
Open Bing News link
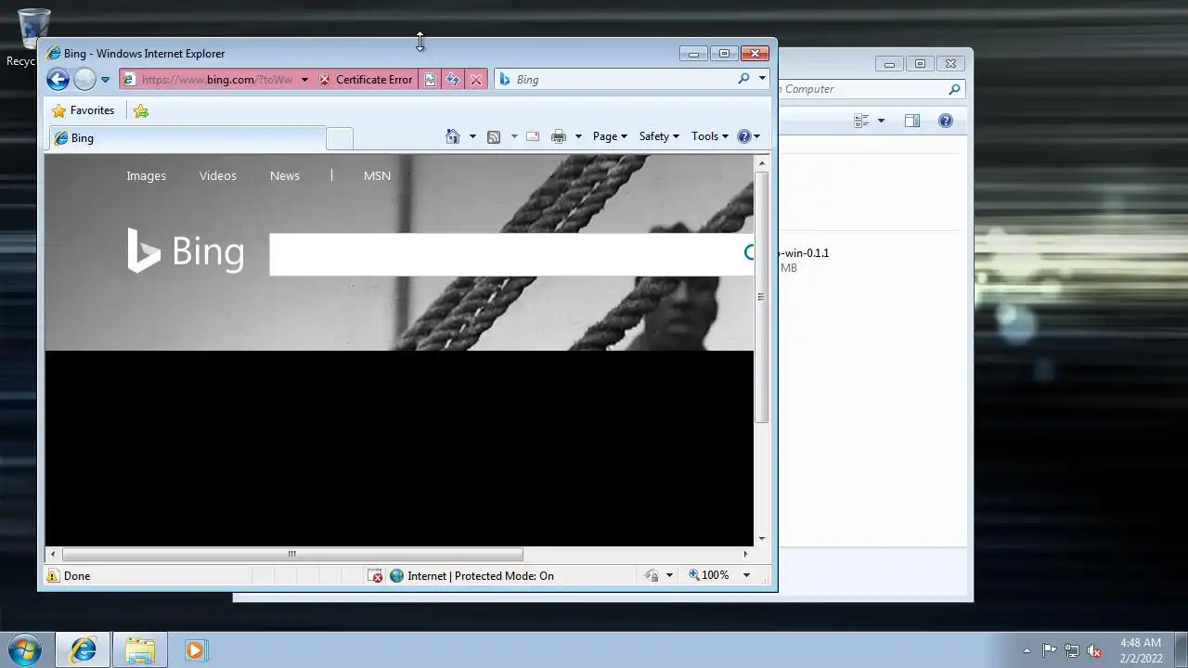click(285, 175)
